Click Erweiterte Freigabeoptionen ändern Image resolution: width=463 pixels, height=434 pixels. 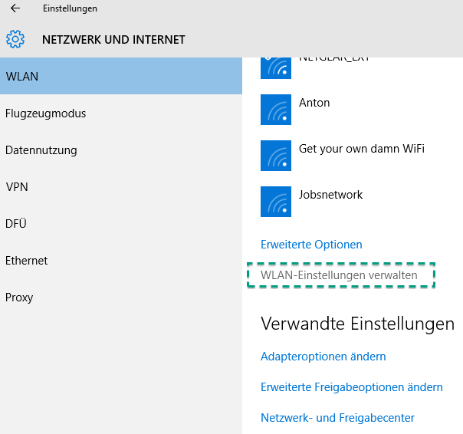click(x=351, y=387)
